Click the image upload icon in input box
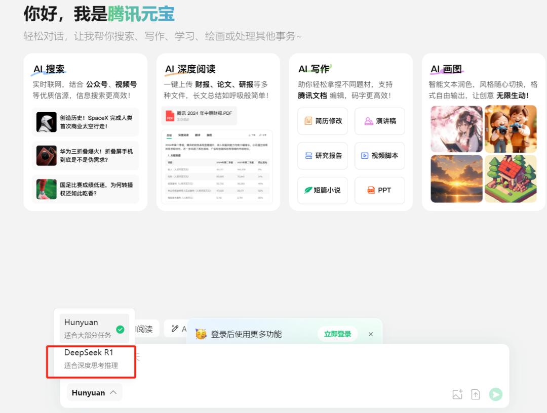547x413 pixels. pyautogui.click(x=457, y=395)
